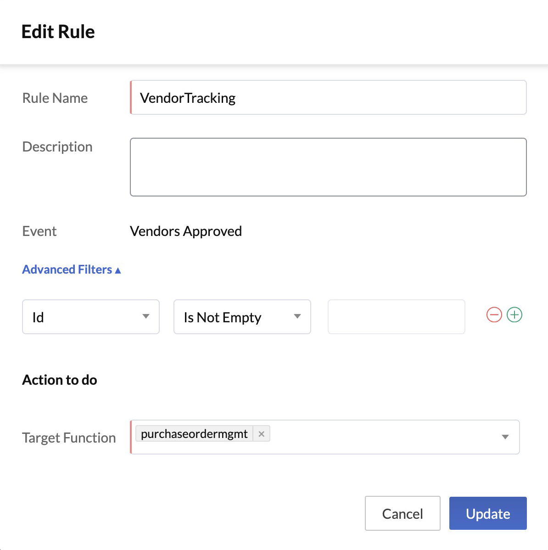Focus the Rule Name field containing VendorTracking
This screenshot has width=548, height=550.
tap(329, 98)
